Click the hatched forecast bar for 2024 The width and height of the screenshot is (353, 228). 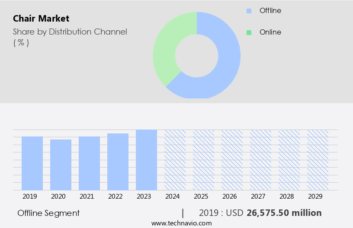175,160
